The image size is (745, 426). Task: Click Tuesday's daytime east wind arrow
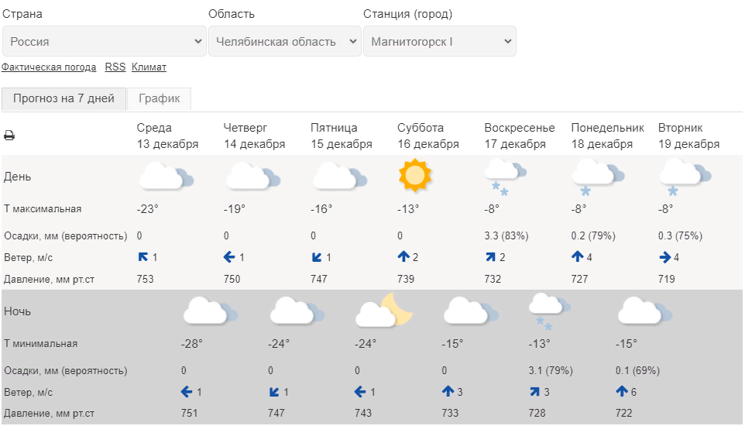point(664,257)
